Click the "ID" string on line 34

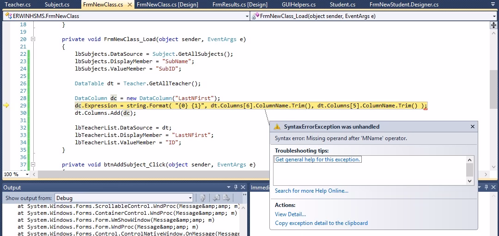(171, 142)
